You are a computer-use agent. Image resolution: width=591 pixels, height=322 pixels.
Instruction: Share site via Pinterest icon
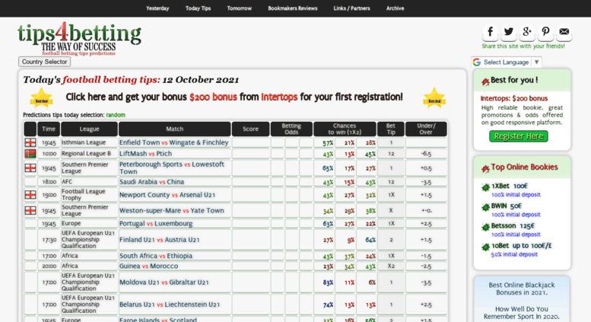(545, 32)
